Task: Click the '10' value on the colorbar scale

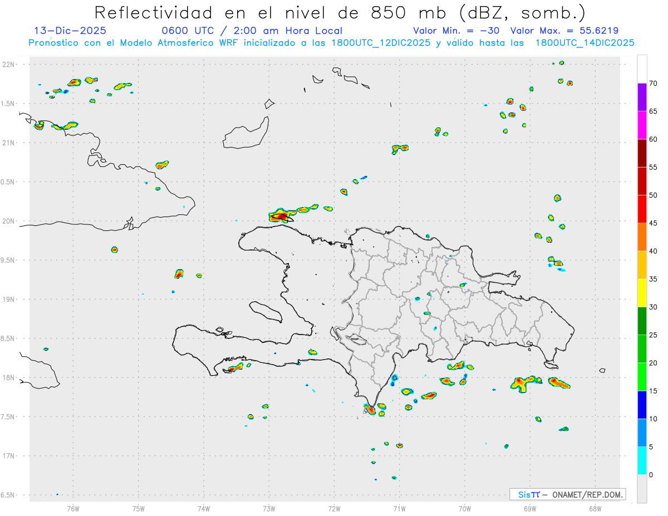Action: coord(653,419)
